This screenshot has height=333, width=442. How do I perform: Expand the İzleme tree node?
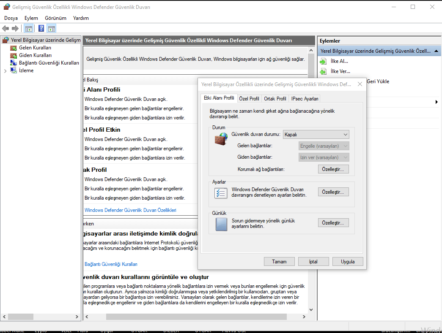click(5, 71)
